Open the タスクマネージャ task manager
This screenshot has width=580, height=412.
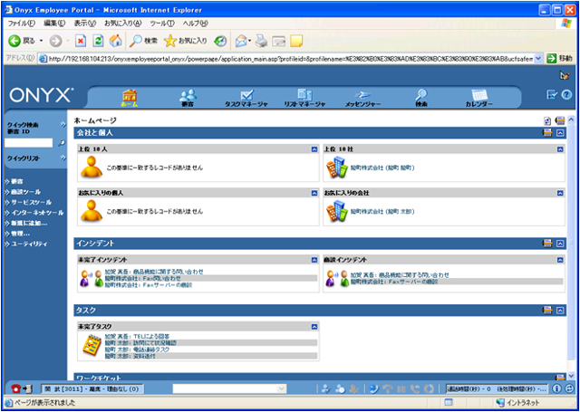[246, 98]
